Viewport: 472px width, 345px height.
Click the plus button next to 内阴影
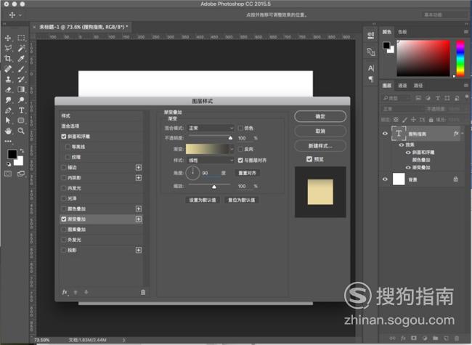pyautogui.click(x=139, y=178)
